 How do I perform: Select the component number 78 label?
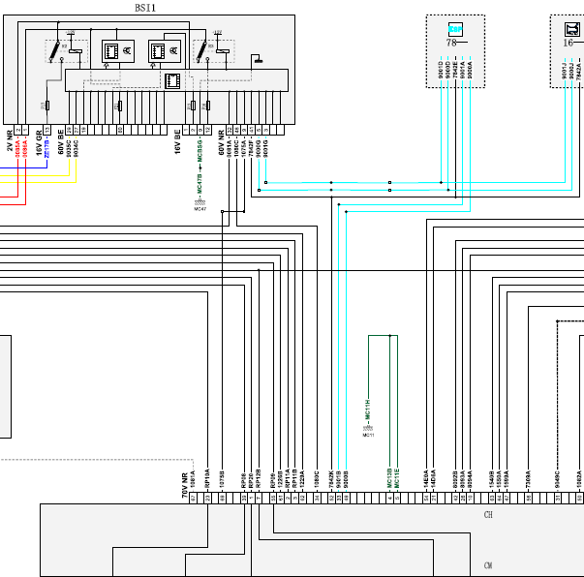[x=451, y=43]
